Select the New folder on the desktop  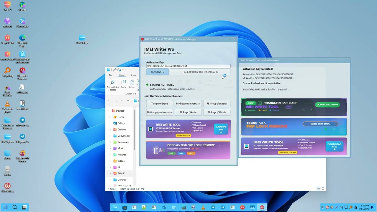coord(82,39)
